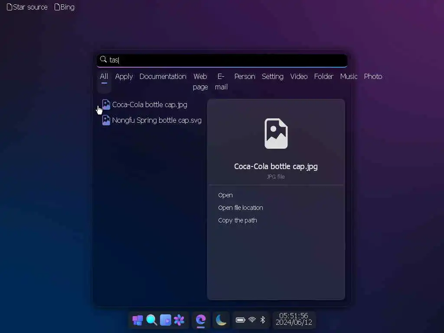The image size is (444, 333).
Task: Open the Wi-Fi status icon
Action: tap(252, 320)
